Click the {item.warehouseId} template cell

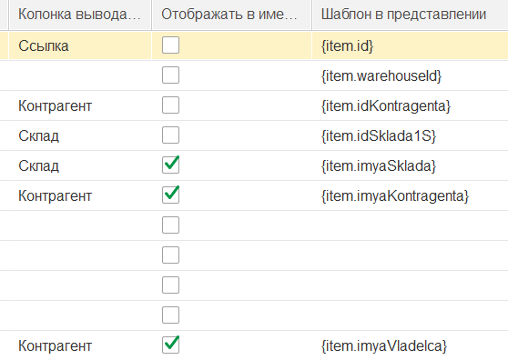coord(410,75)
